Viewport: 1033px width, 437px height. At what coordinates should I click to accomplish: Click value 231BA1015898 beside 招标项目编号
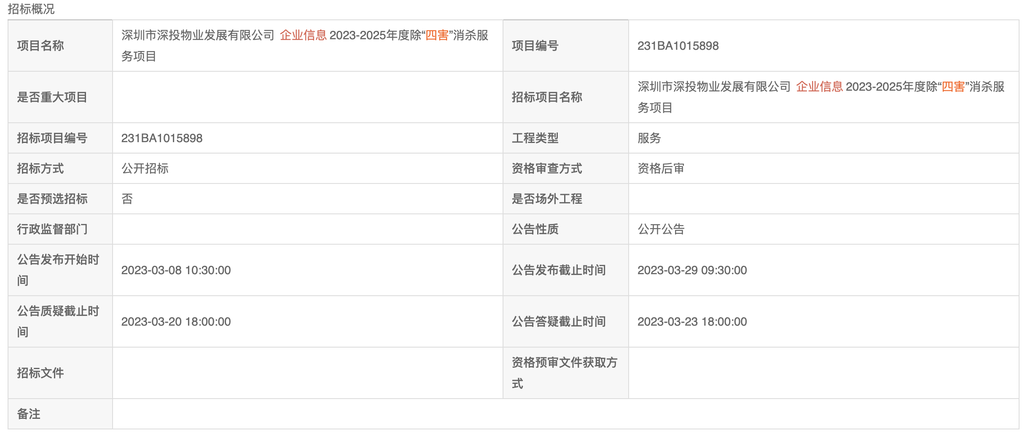point(162,138)
